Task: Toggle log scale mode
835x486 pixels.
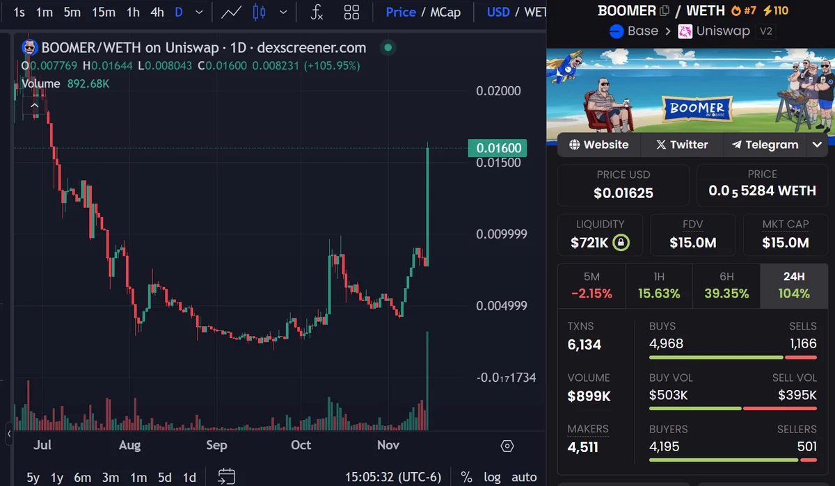Action: [492, 477]
